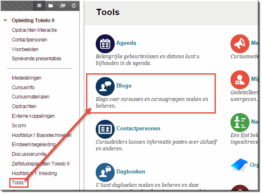Select Opdrachten below Cursusmaterialen
This screenshot has height=194, width=262.
point(24,106)
